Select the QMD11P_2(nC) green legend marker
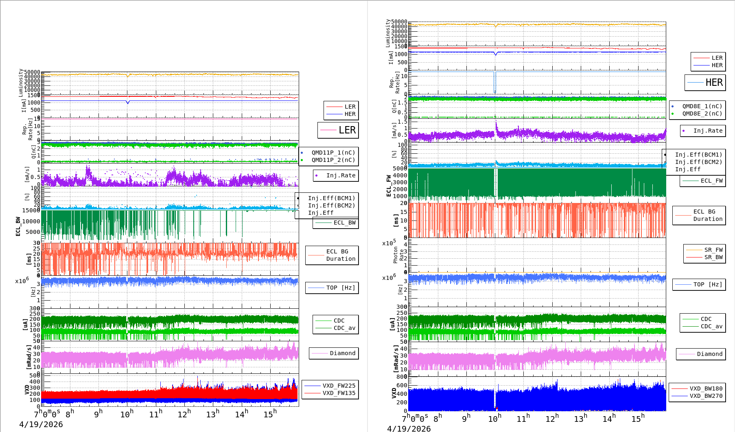 [x=302, y=160]
